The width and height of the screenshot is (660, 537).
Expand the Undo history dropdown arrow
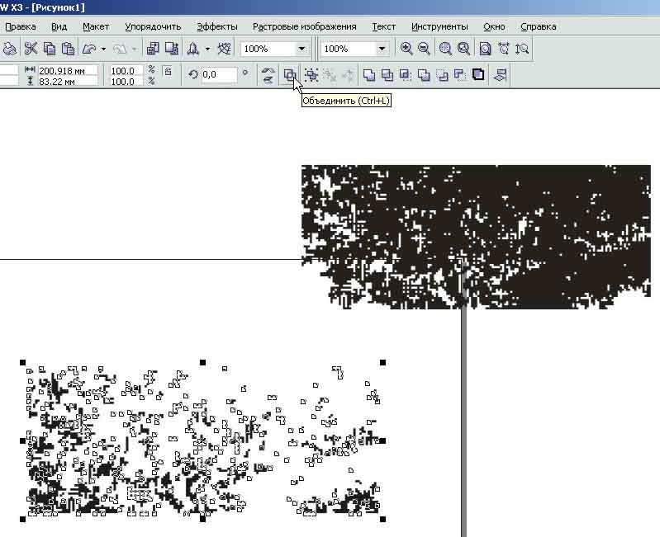[x=104, y=49]
